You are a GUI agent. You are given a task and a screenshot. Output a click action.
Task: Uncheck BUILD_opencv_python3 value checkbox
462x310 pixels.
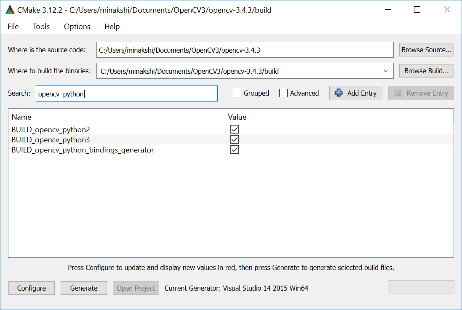(x=235, y=139)
